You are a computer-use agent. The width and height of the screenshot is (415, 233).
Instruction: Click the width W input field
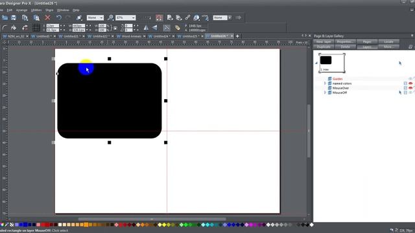pyautogui.click(x=78, y=26)
